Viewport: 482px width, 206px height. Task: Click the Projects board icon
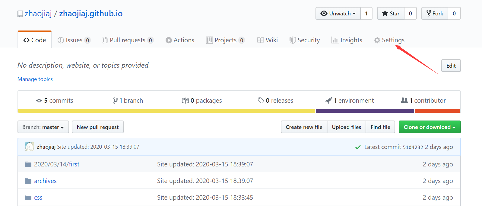pyautogui.click(x=209, y=40)
